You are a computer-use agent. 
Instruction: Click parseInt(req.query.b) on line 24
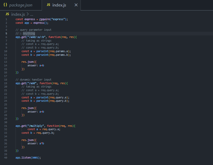(x=52, y=101)
